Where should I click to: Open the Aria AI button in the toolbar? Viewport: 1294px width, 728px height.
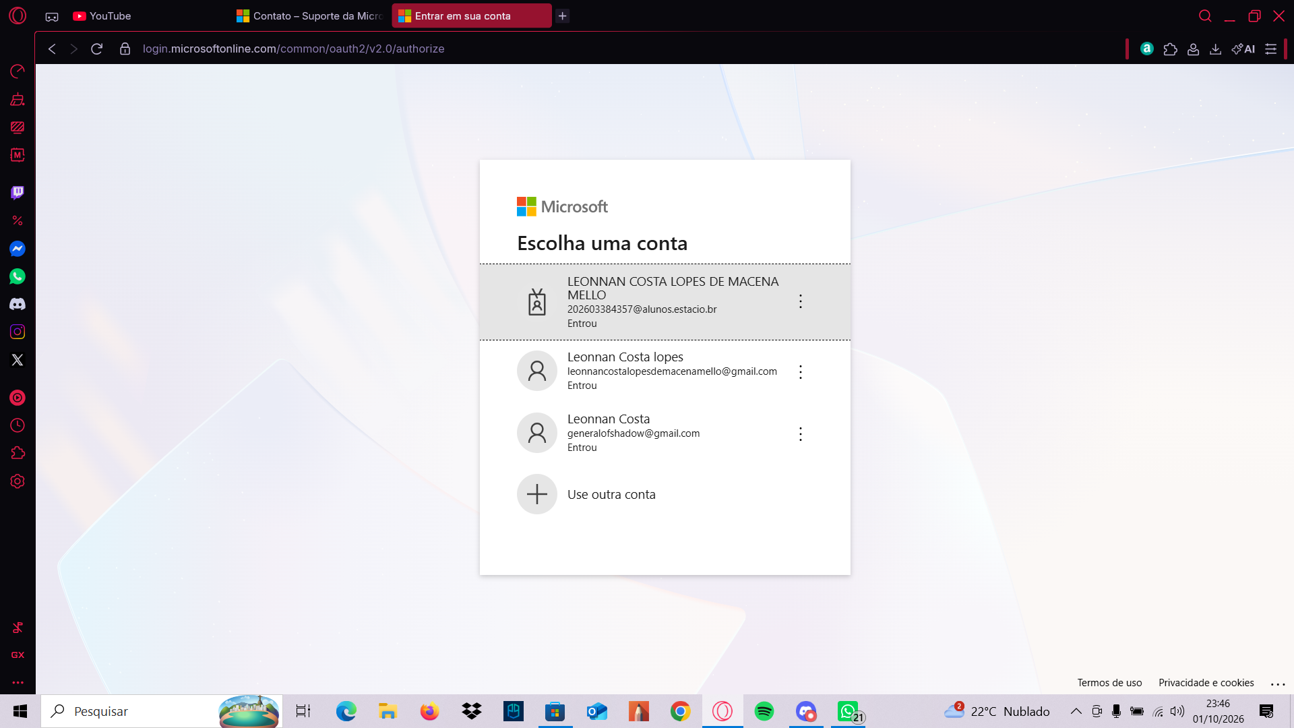pos(1243,49)
